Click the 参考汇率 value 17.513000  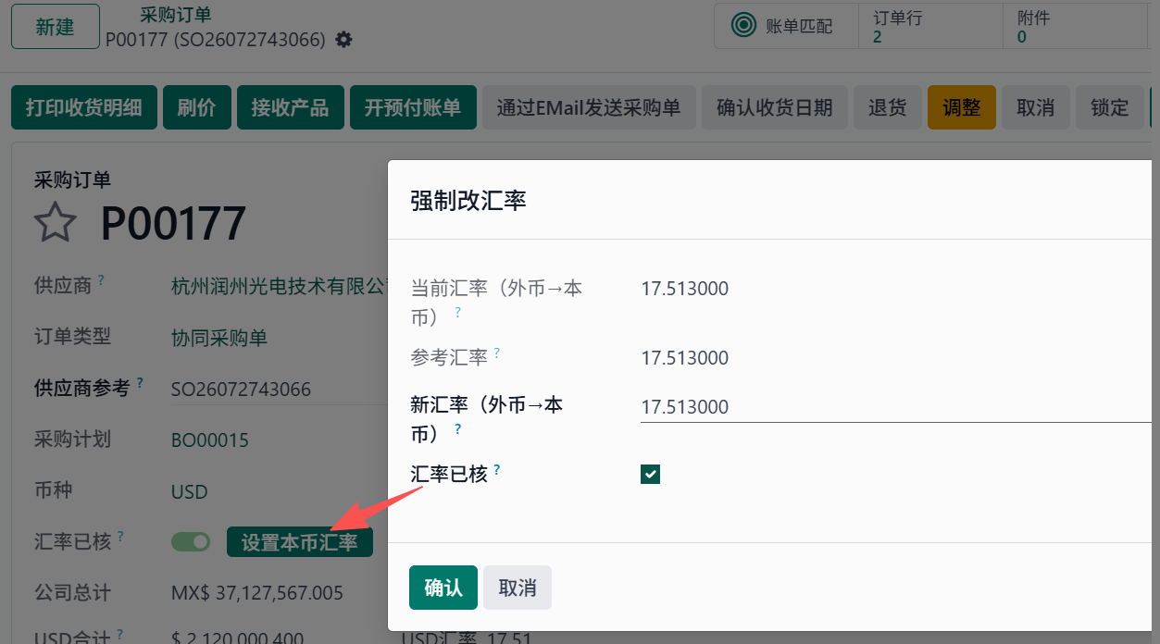[685, 358]
